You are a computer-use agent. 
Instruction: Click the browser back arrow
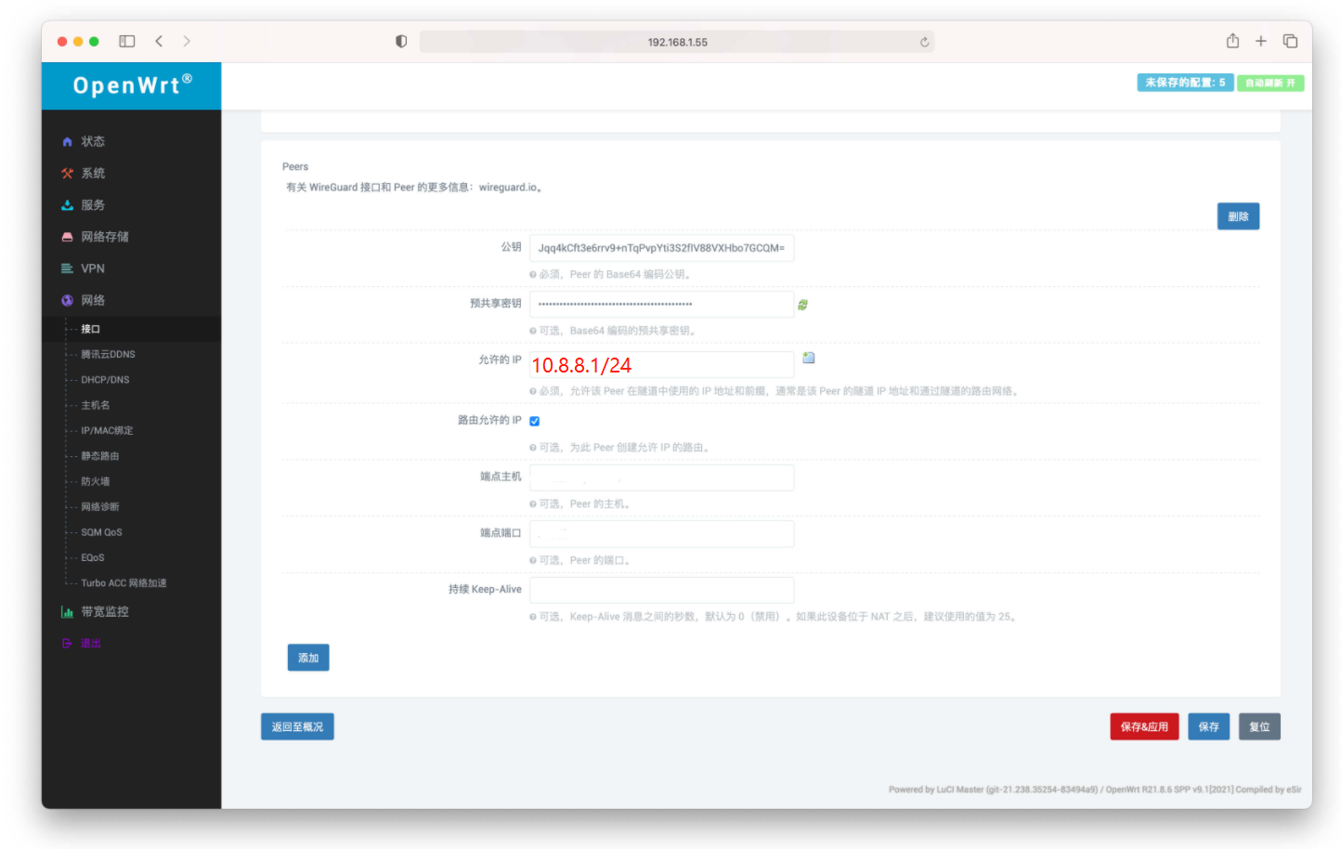coord(159,41)
